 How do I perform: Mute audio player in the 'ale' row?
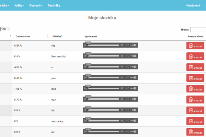[127, 132]
